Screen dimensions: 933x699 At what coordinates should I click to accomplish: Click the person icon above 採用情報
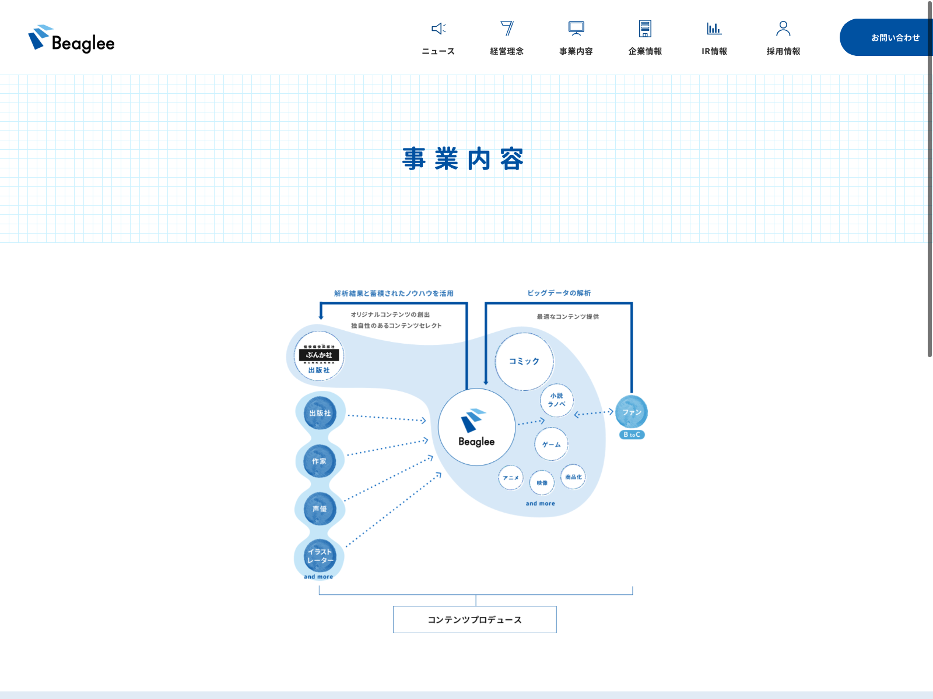tap(783, 29)
